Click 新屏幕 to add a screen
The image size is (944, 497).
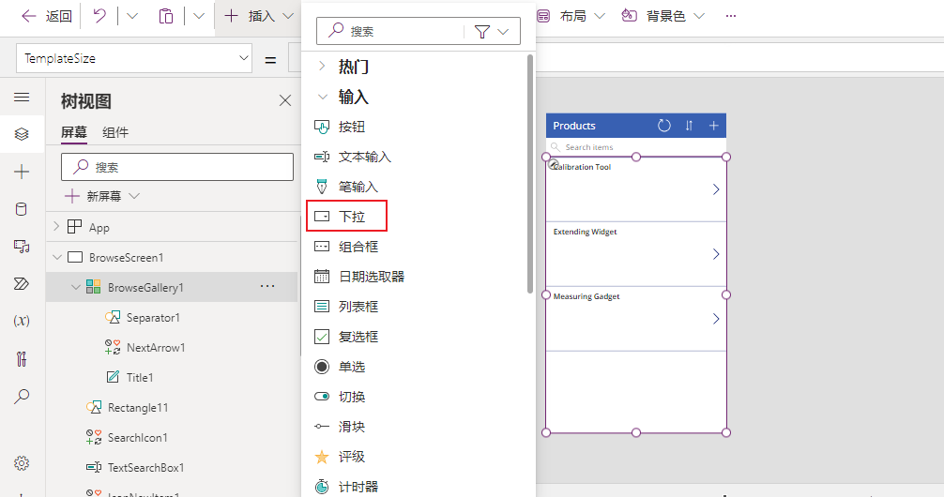(x=94, y=196)
